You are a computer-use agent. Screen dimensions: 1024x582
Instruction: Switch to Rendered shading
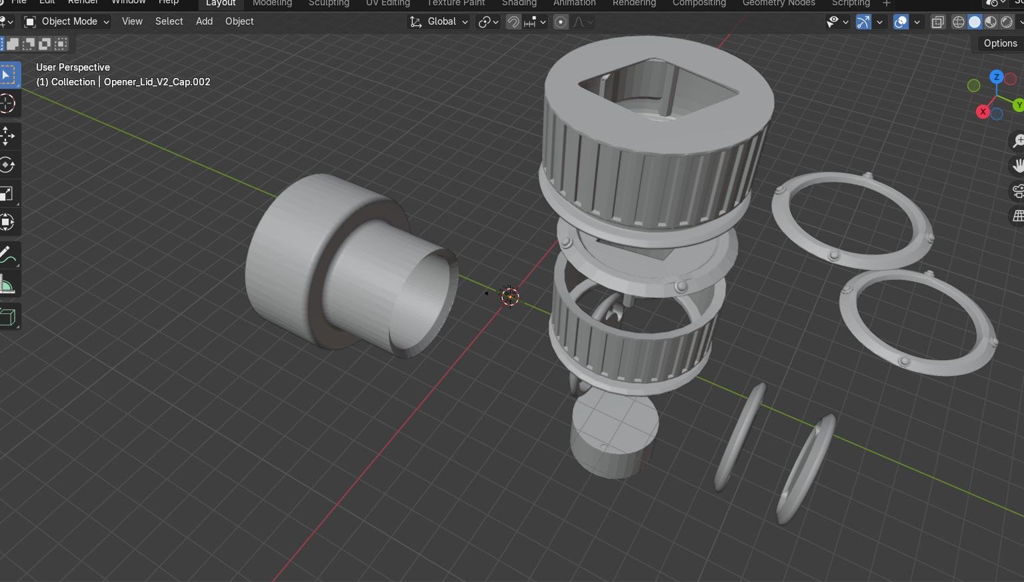coord(1007,22)
